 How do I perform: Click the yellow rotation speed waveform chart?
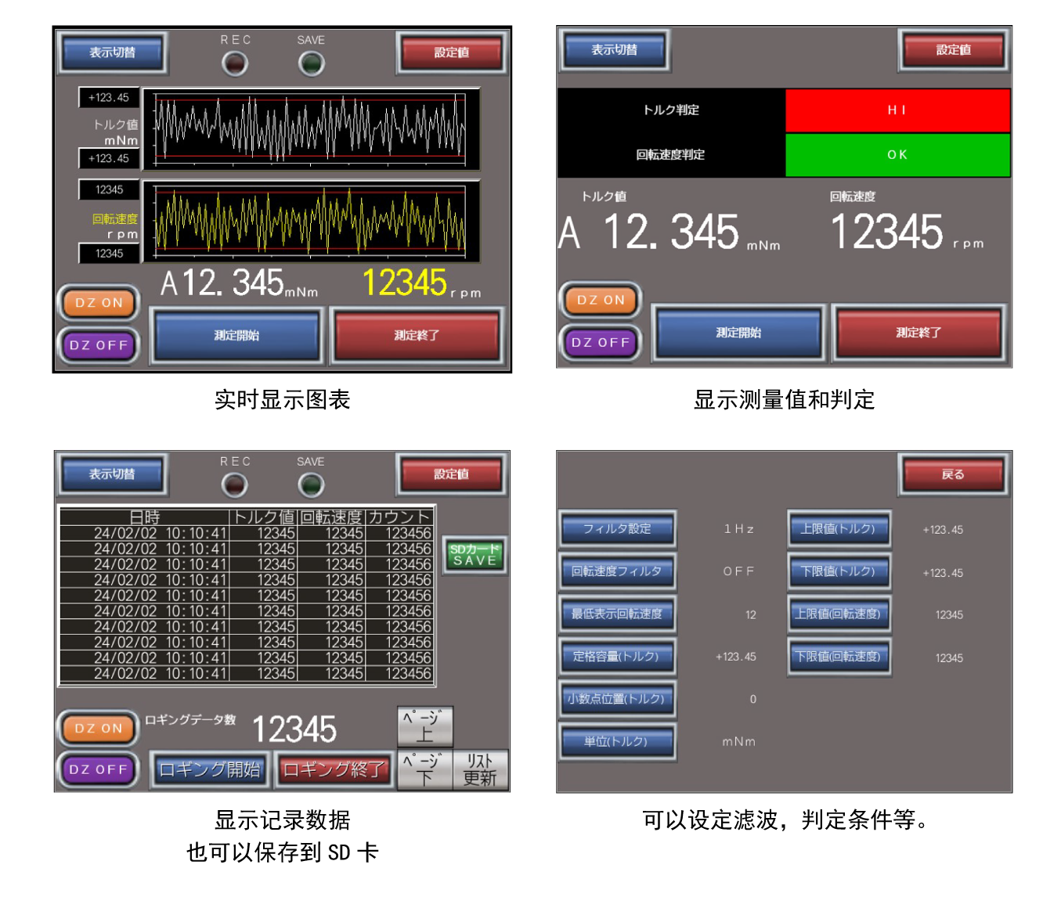pos(310,220)
